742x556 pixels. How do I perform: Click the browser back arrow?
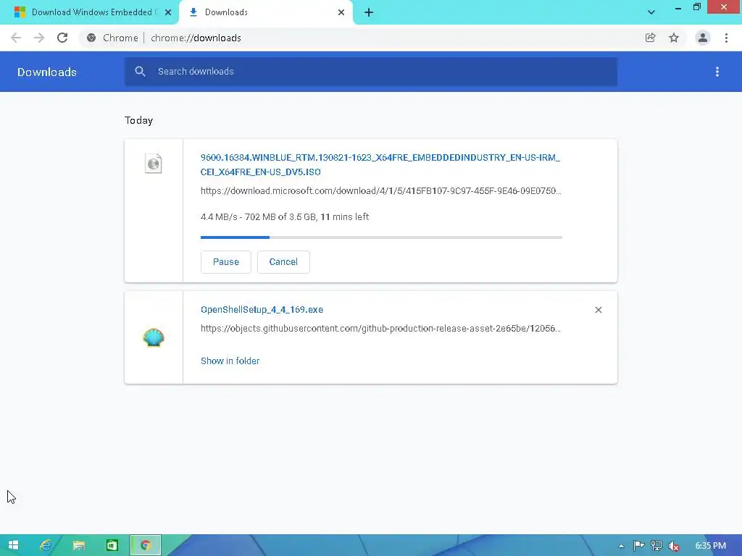point(16,38)
